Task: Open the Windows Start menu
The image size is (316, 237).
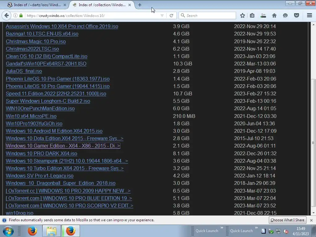Action: click(x=8, y=231)
